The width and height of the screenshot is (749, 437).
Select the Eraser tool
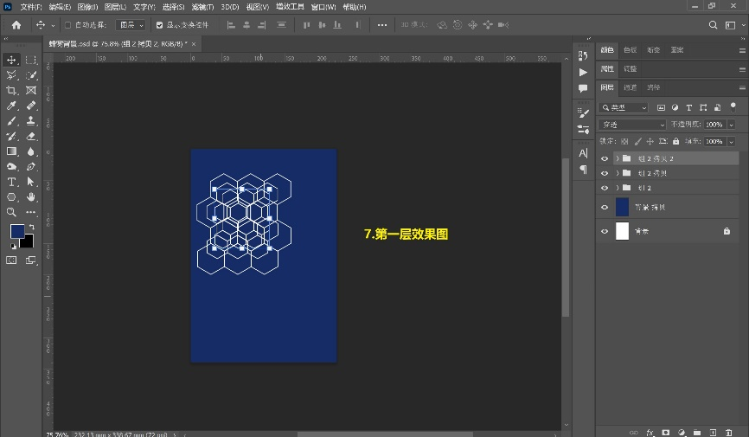point(31,136)
